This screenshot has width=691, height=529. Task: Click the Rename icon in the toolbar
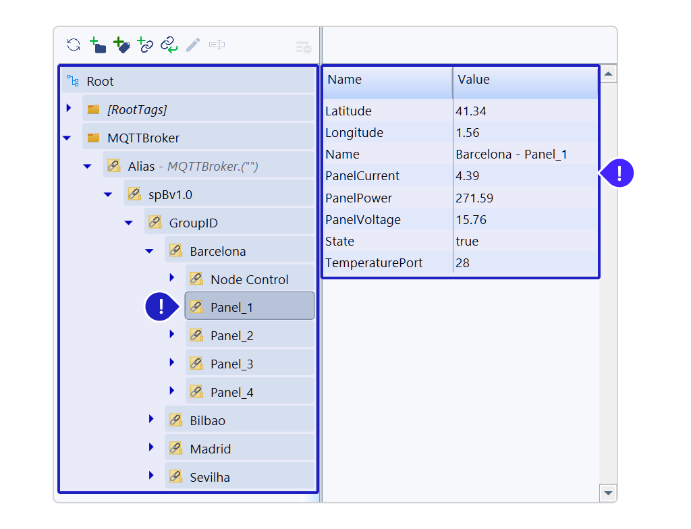click(217, 45)
